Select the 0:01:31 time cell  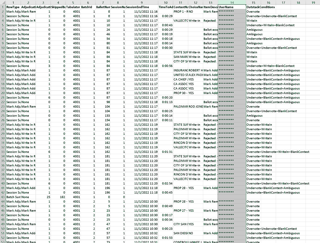pyautogui.click(x=166, y=152)
